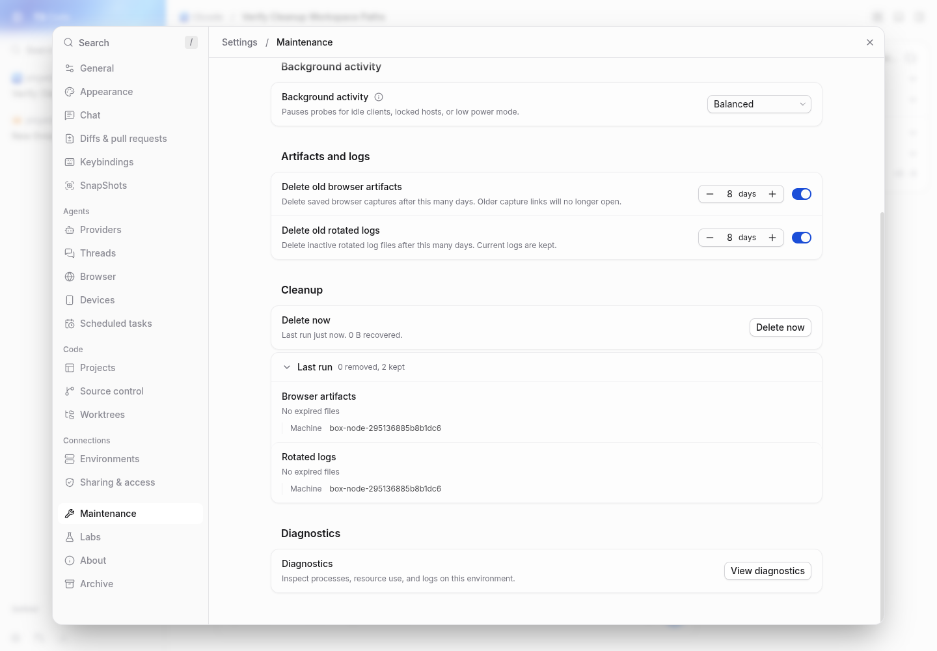Turn off Delete old rotated logs toggle
The image size is (937, 651).
tap(802, 238)
